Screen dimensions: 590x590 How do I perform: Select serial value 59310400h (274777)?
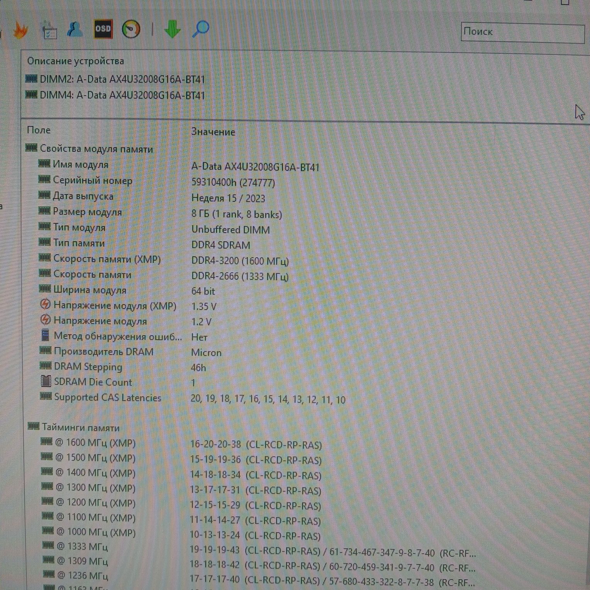point(233,182)
